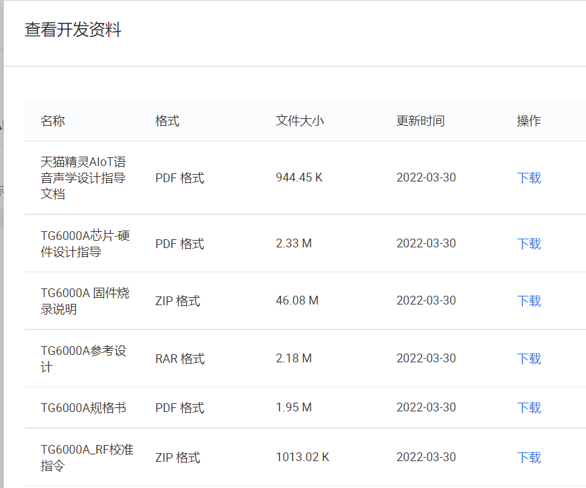This screenshot has width=586, height=488.
Task: Click the 2.18 M file size
Action: click(x=294, y=358)
